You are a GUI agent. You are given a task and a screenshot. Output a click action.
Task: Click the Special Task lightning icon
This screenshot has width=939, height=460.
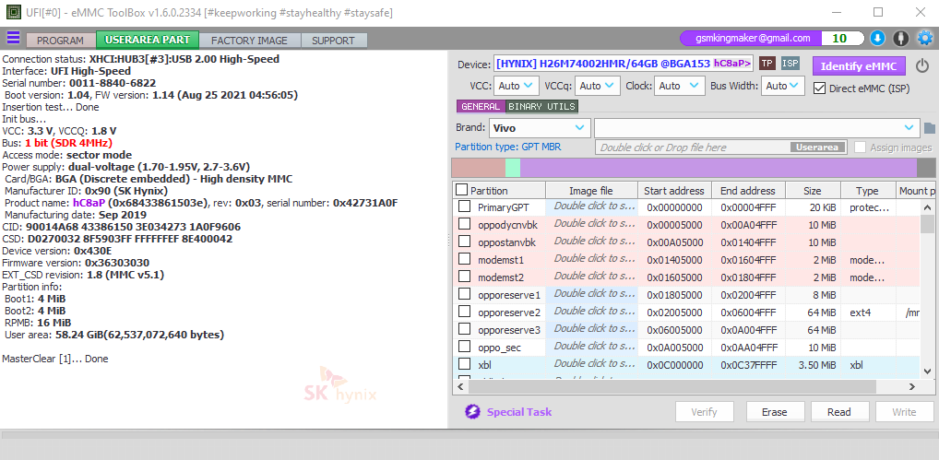(472, 412)
